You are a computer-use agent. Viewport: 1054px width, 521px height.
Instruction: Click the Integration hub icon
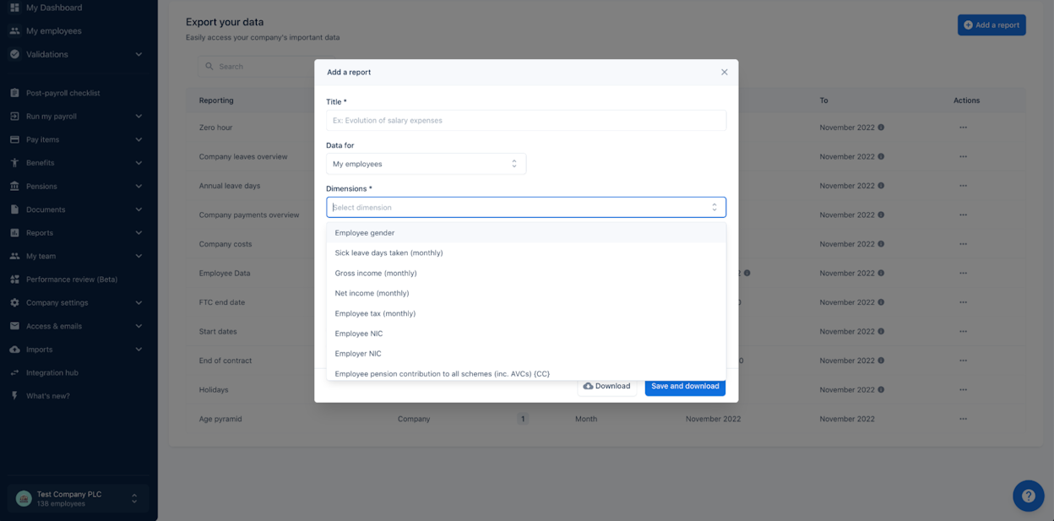pyautogui.click(x=14, y=372)
